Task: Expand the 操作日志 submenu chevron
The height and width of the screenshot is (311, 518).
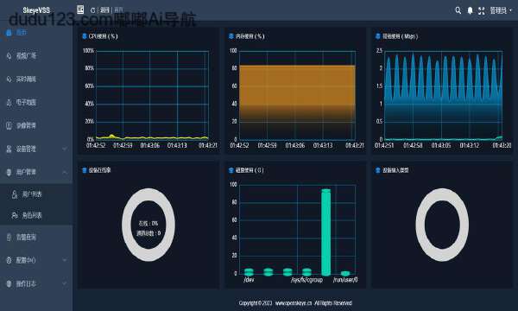Action: (65, 283)
